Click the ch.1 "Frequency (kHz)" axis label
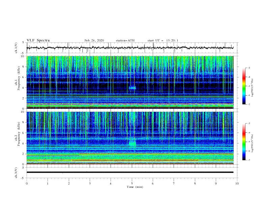Image resolution: width=267 pixels, height=206 pixels. click(19, 78)
